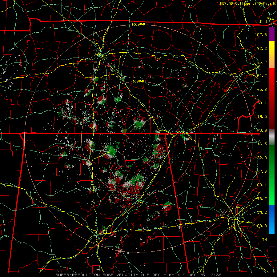Click the 50 NMI range ring label
277x277 pixels.
[138, 81]
